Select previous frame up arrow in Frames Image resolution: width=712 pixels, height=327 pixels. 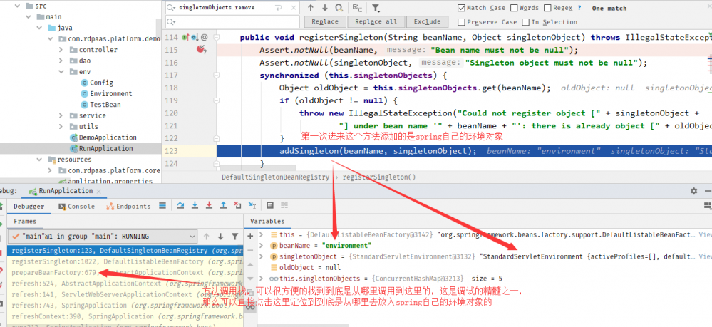pos(207,237)
